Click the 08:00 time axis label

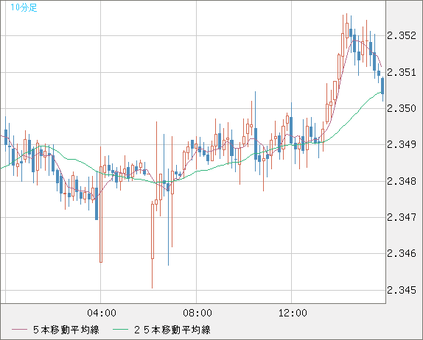click(197, 313)
